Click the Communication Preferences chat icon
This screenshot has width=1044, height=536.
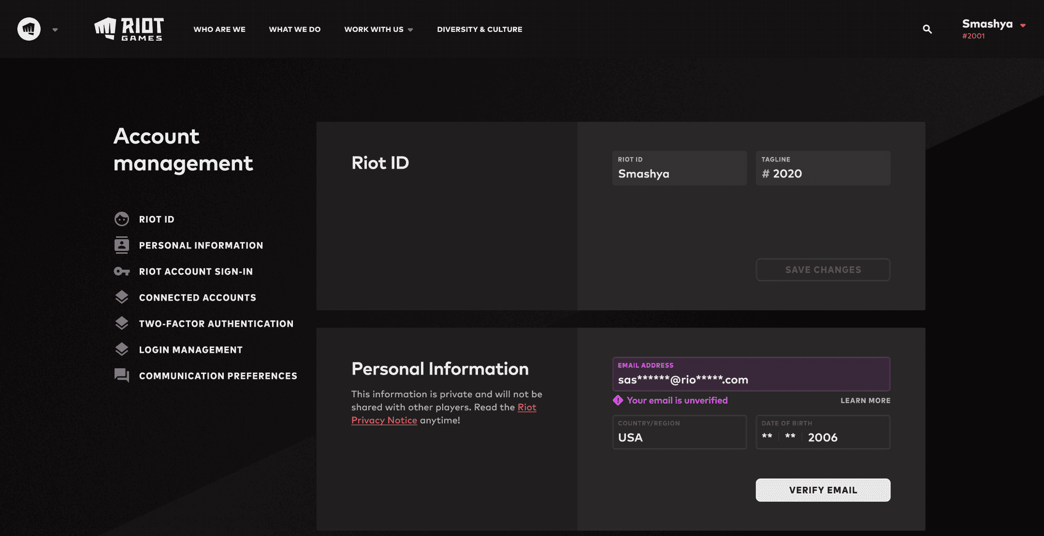click(122, 376)
